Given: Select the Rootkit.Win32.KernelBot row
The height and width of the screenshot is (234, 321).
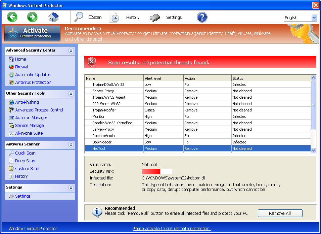Looking at the screenshot, I should pos(198,123).
